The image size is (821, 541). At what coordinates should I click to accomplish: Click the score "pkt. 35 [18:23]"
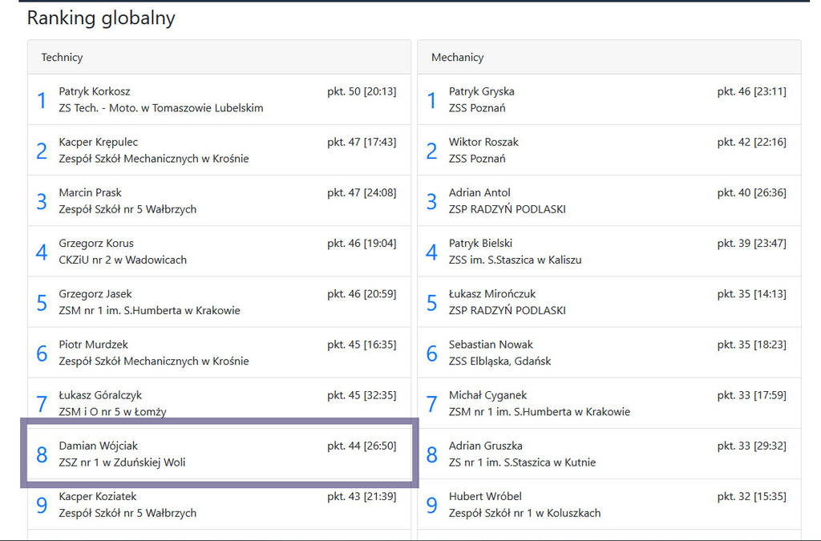click(752, 345)
